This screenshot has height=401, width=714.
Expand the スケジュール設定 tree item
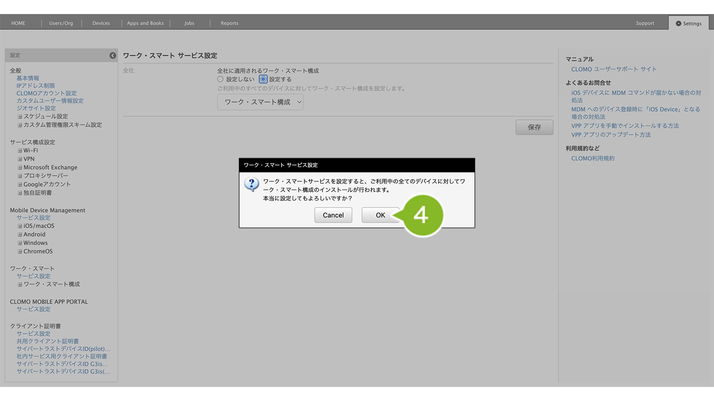(x=20, y=117)
